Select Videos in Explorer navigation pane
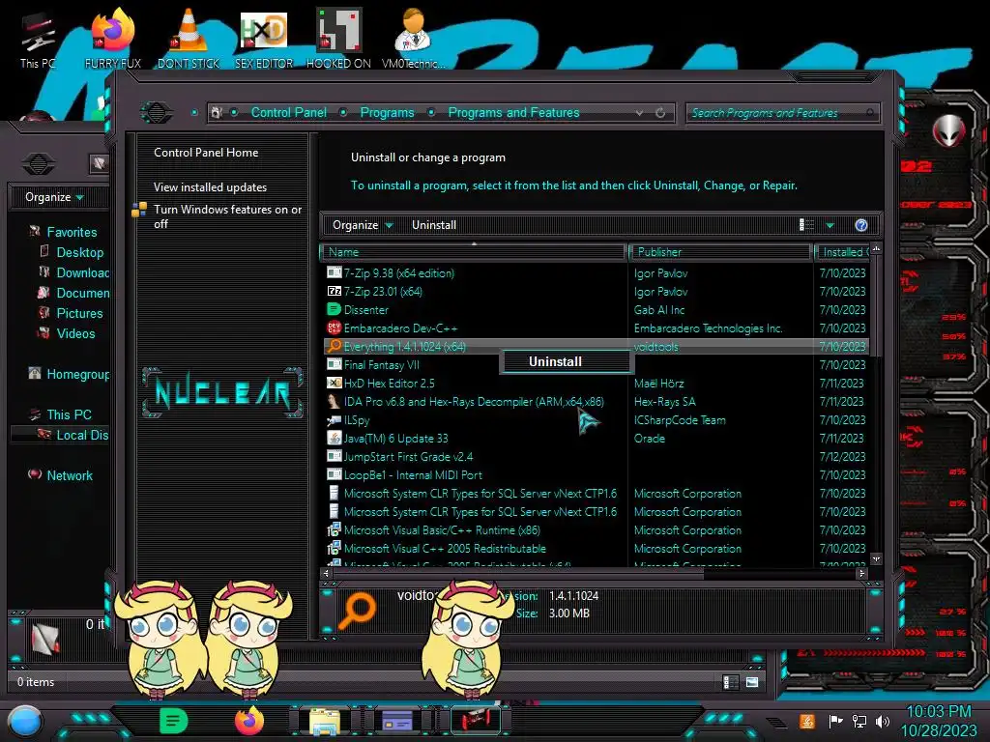Image resolution: width=990 pixels, height=742 pixels. click(75, 333)
